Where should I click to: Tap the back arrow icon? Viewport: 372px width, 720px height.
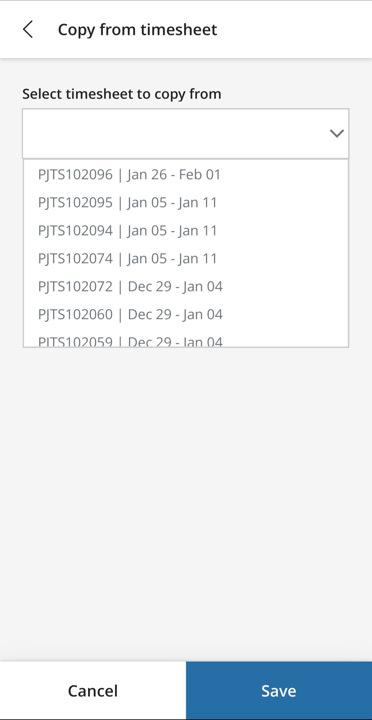(28, 29)
